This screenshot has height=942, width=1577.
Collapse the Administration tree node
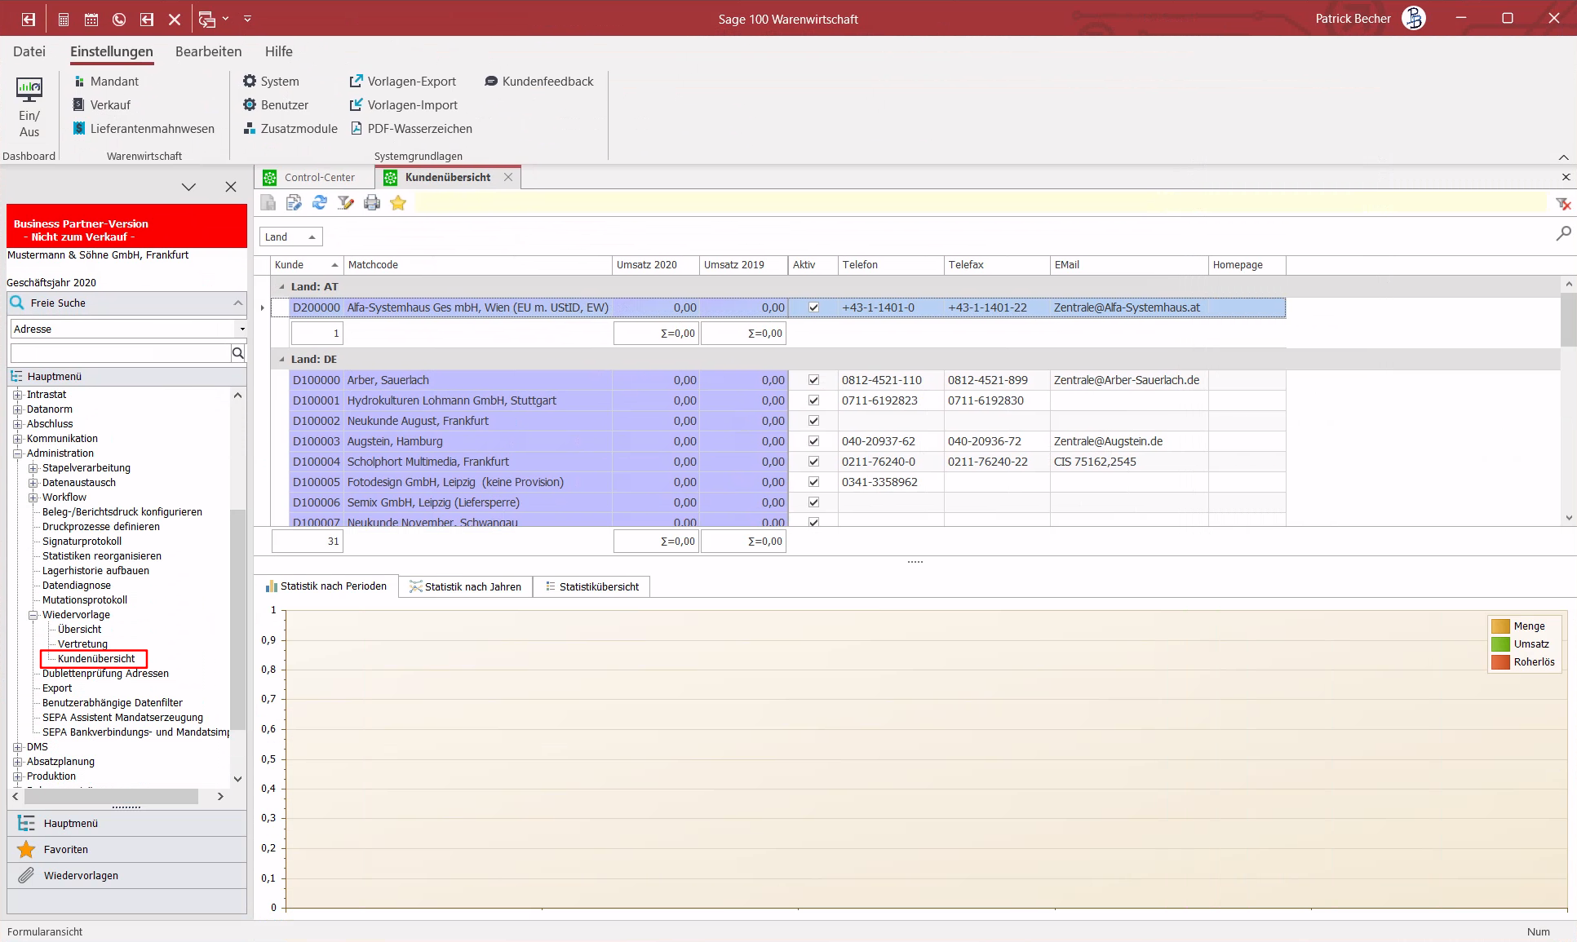pyautogui.click(x=18, y=453)
